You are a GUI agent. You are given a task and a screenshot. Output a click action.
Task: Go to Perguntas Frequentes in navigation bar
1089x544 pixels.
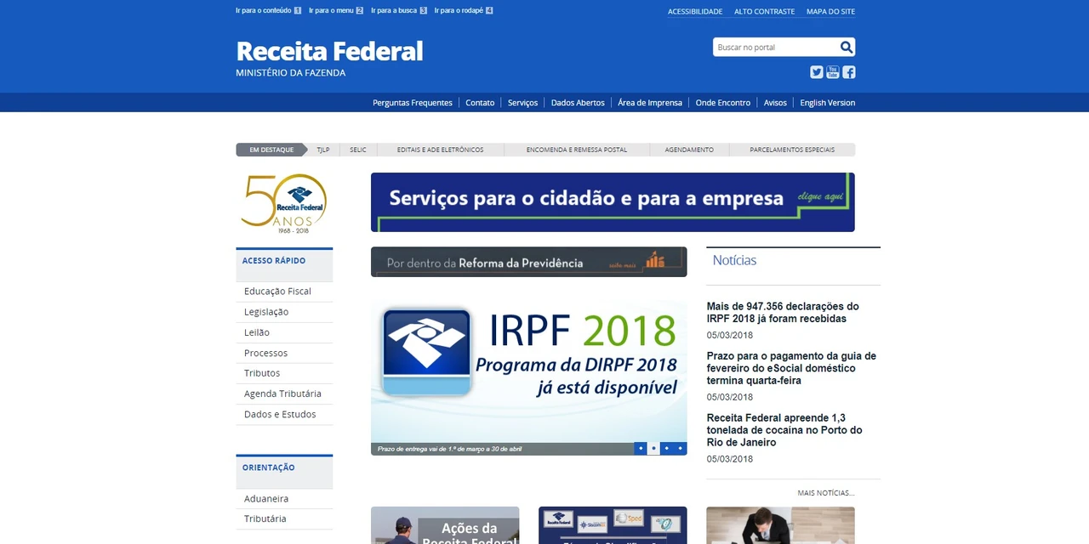pos(413,103)
